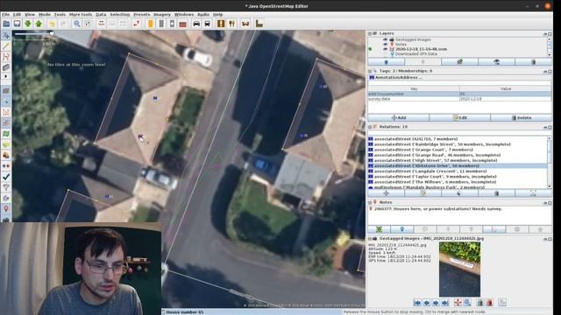Image resolution: width=561 pixels, height=315 pixels.
Task: Click the Layers activate-layer button
Action: (x=459, y=62)
